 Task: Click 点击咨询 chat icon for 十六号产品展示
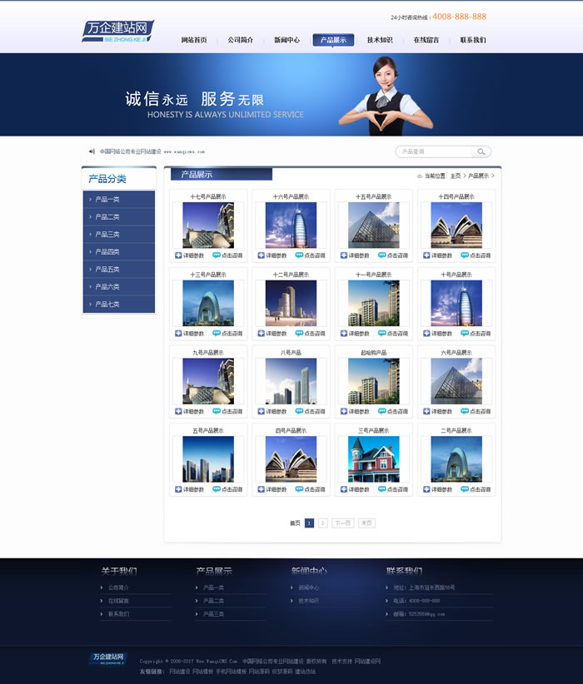(x=299, y=255)
